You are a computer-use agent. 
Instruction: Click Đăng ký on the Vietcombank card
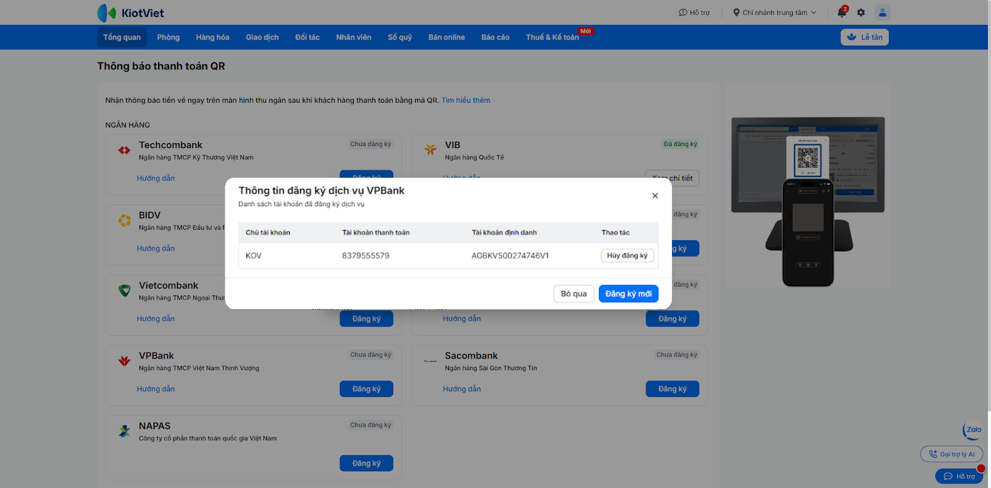point(367,319)
